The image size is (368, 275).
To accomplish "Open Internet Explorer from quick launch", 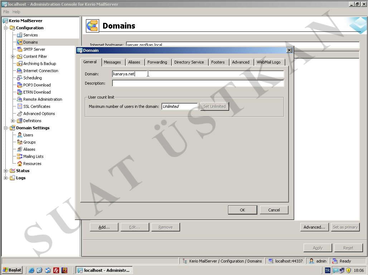I will coord(31,270).
